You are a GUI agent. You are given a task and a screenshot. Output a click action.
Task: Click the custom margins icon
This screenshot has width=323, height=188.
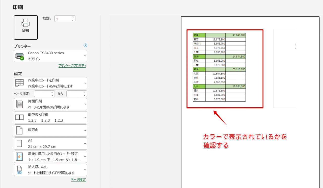19,156
